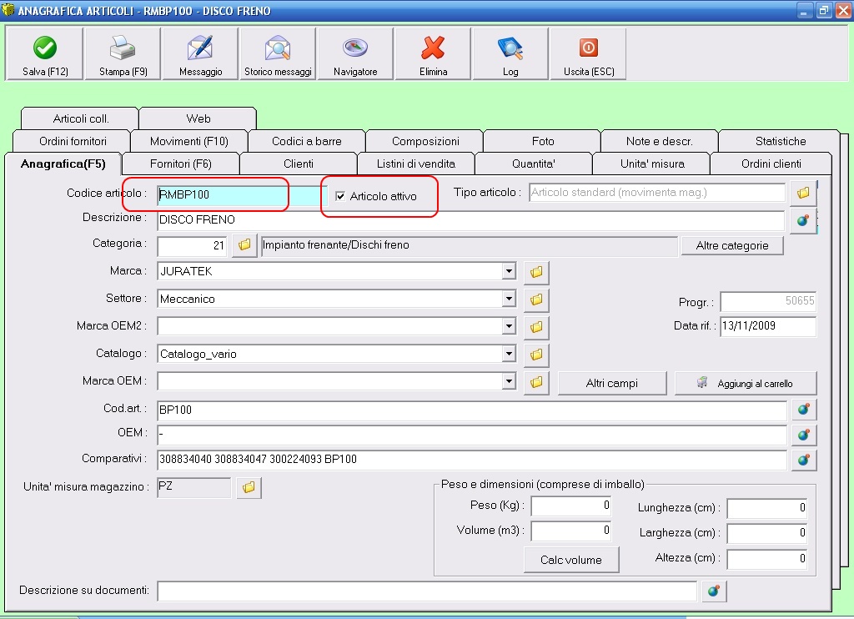Screen dimensions: 854x619
Task: Expand the Settore Meccanico dropdown arrow
Action: coord(509,298)
